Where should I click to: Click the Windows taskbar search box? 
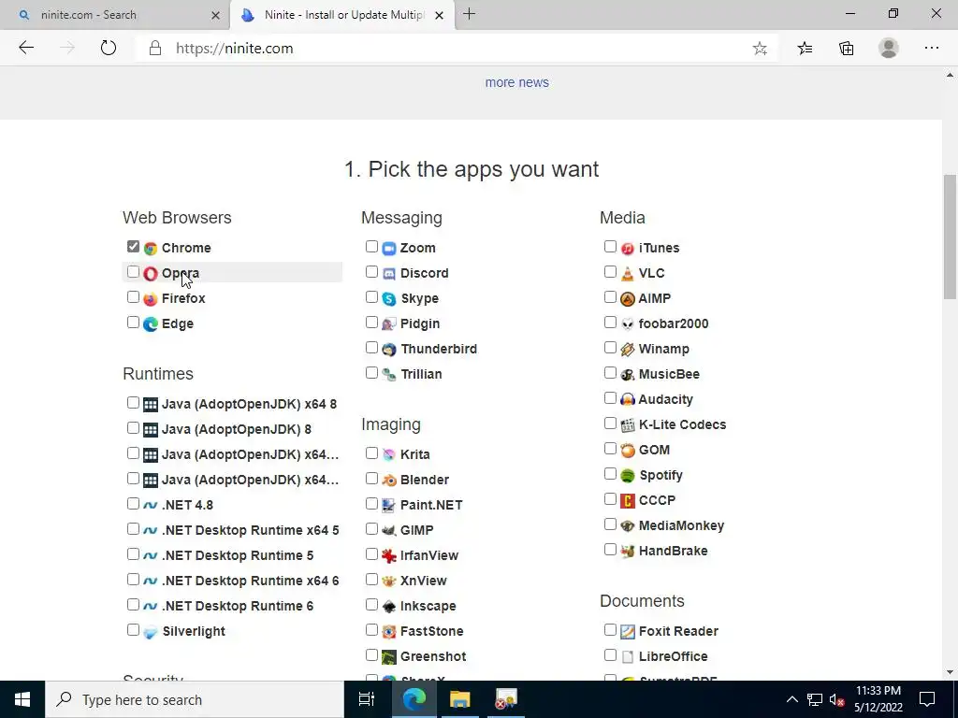coord(195,699)
